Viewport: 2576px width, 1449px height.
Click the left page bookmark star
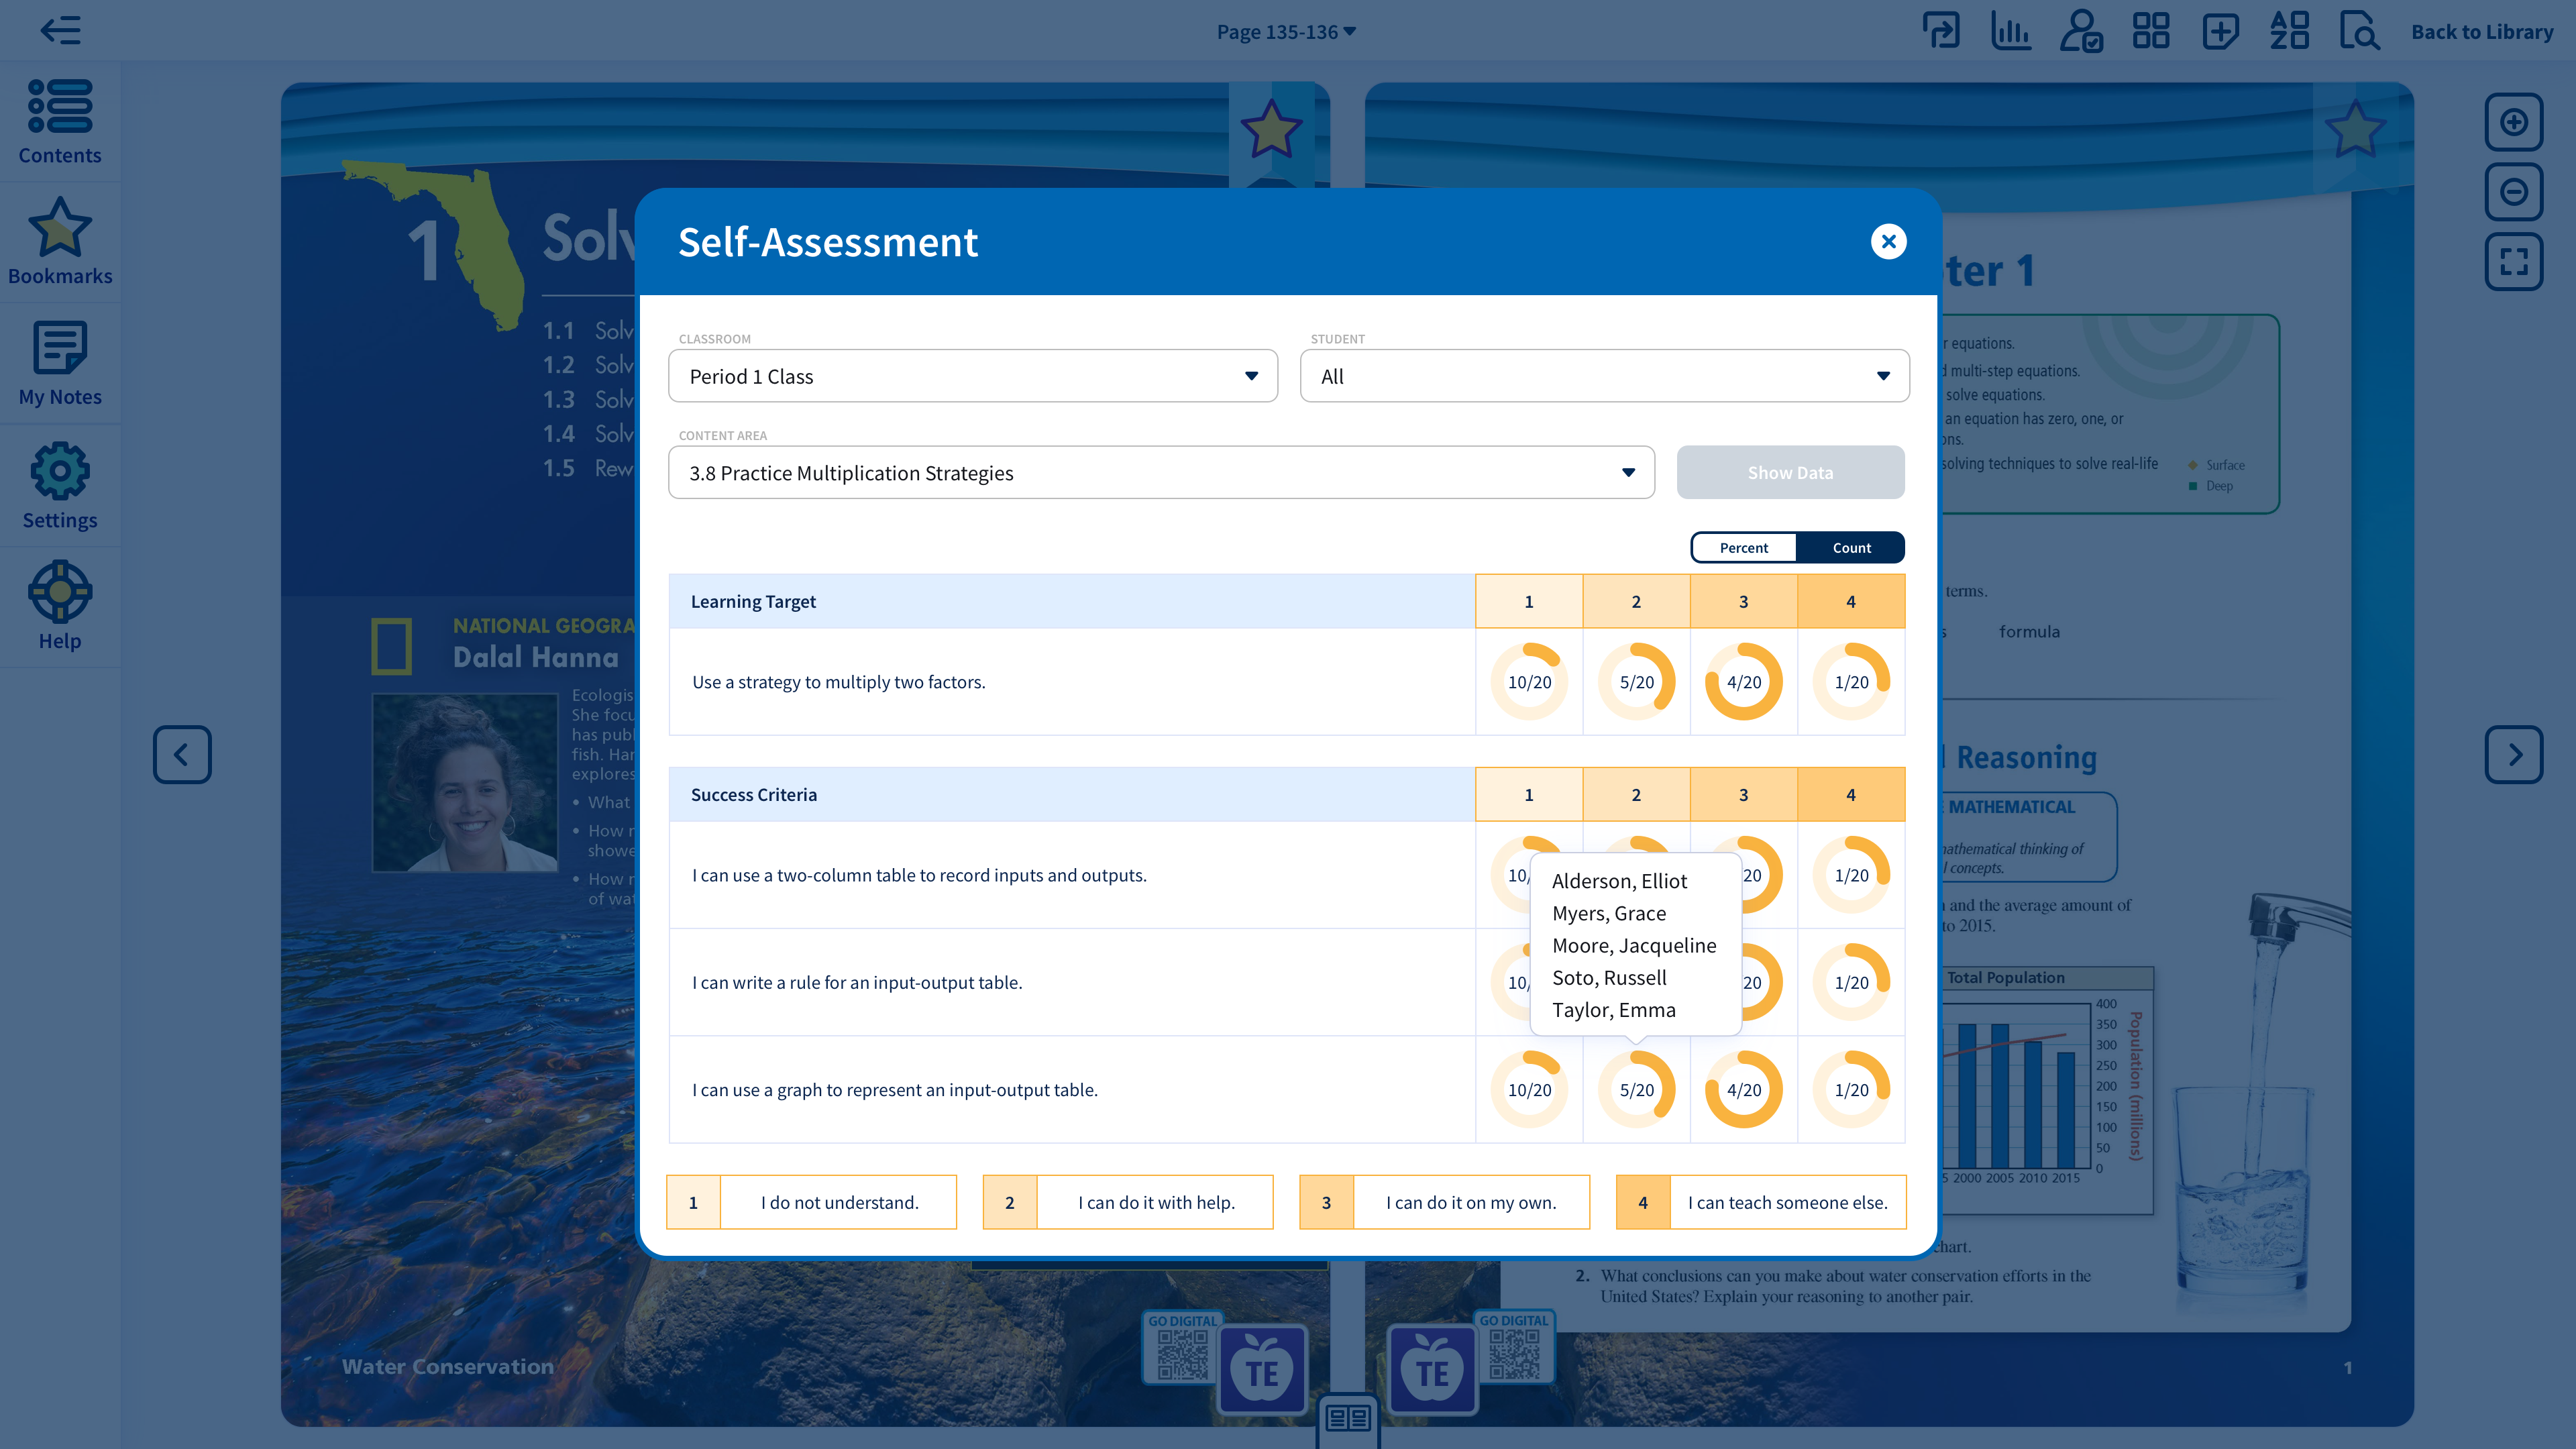(1271, 130)
